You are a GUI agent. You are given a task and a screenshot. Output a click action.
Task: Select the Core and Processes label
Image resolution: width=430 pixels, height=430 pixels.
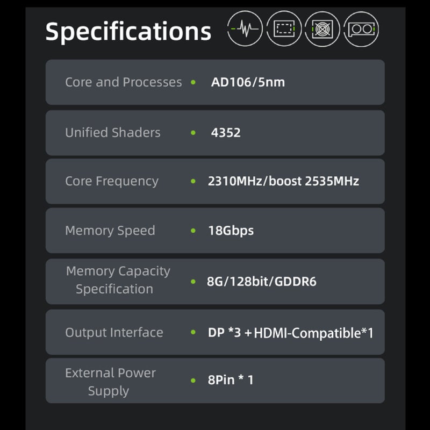coord(124,82)
